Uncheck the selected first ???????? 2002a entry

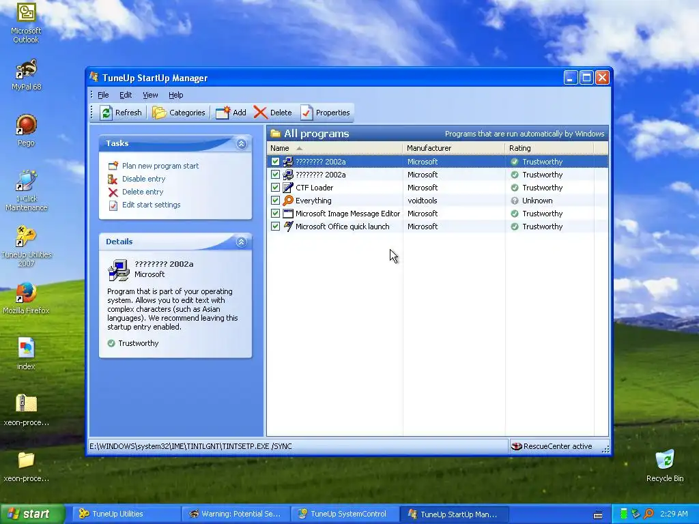pos(276,162)
